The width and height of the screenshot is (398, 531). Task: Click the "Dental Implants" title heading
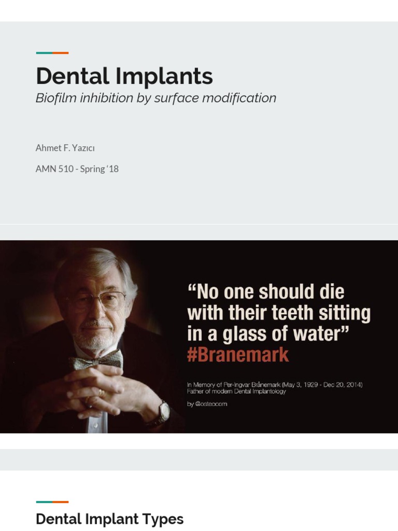point(124,76)
